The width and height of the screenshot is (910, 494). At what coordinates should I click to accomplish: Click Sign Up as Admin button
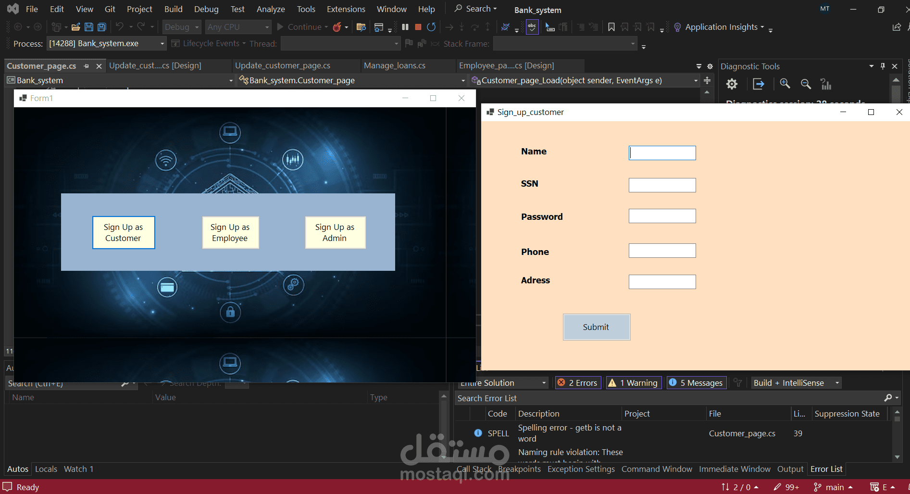pyautogui.click(x=335, y=232)
